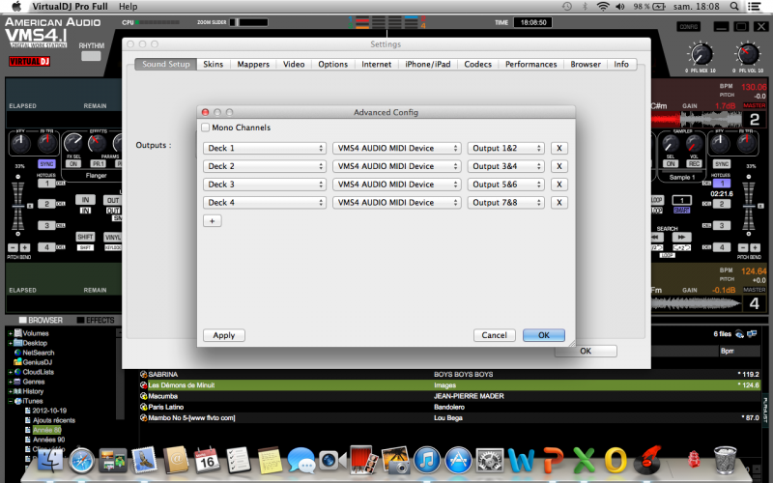The height and width of the screenshot is (483, 773).
Task: Toggle sampler REC button
Action: [694, 163]
